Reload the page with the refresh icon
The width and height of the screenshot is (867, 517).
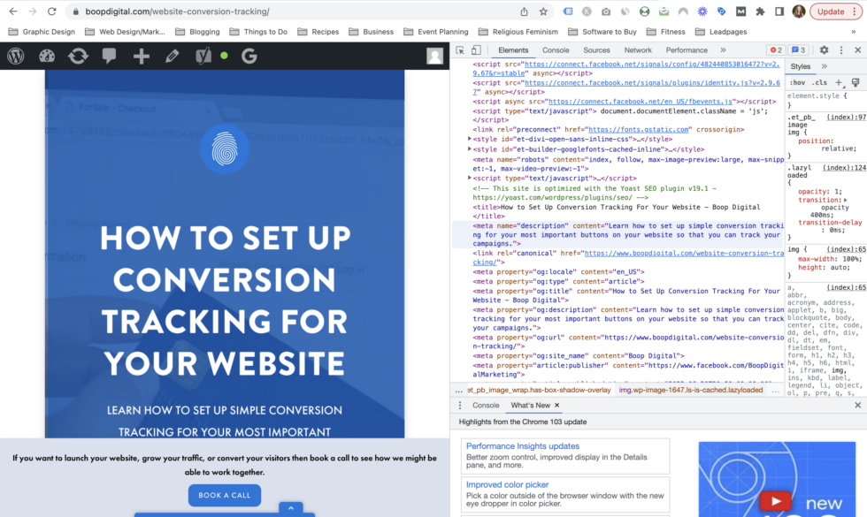point(51,11)
